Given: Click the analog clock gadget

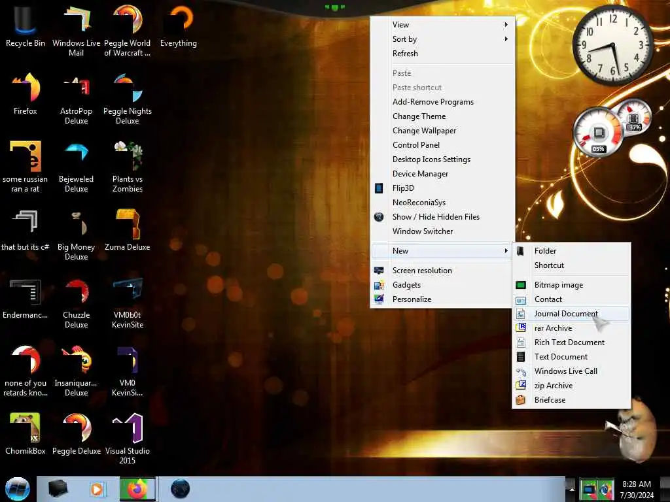Looking at the screenshot, I should point(612,45).
